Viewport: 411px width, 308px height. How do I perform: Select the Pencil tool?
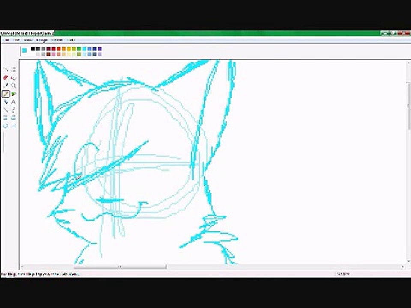(x=6, y=94)
